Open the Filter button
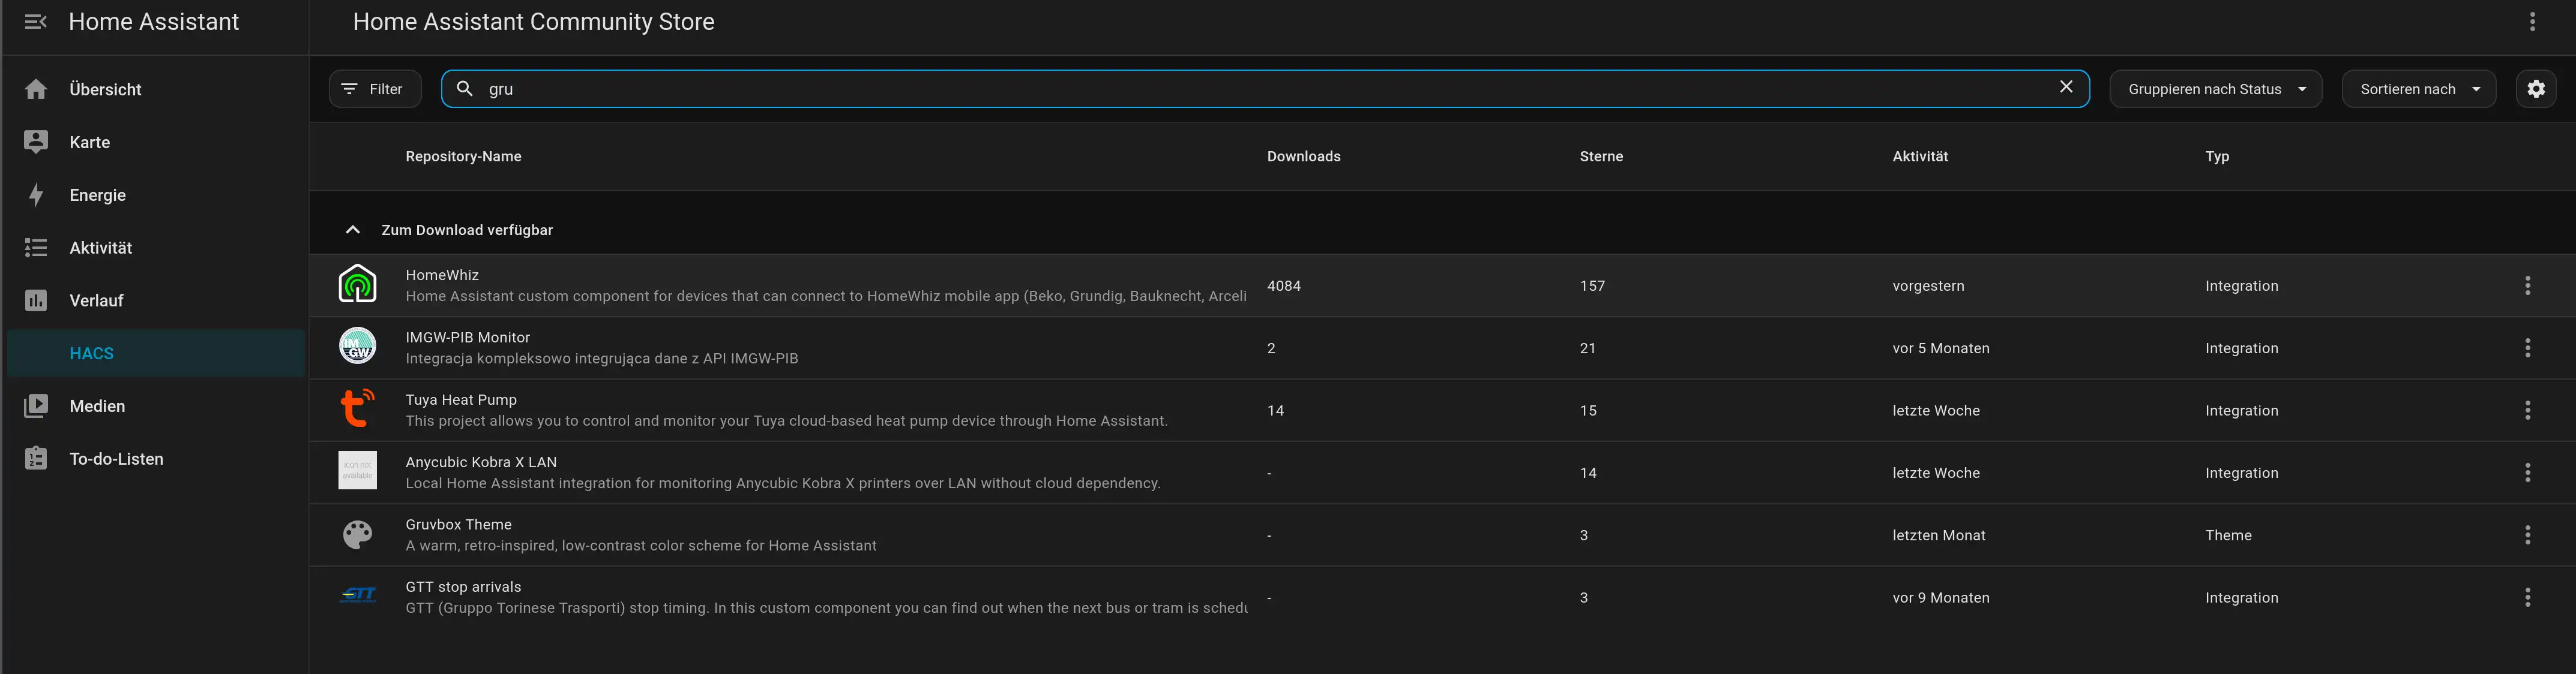Viewport: 2576px width, 674px height. pyautogui.click(x=375, y=89)
